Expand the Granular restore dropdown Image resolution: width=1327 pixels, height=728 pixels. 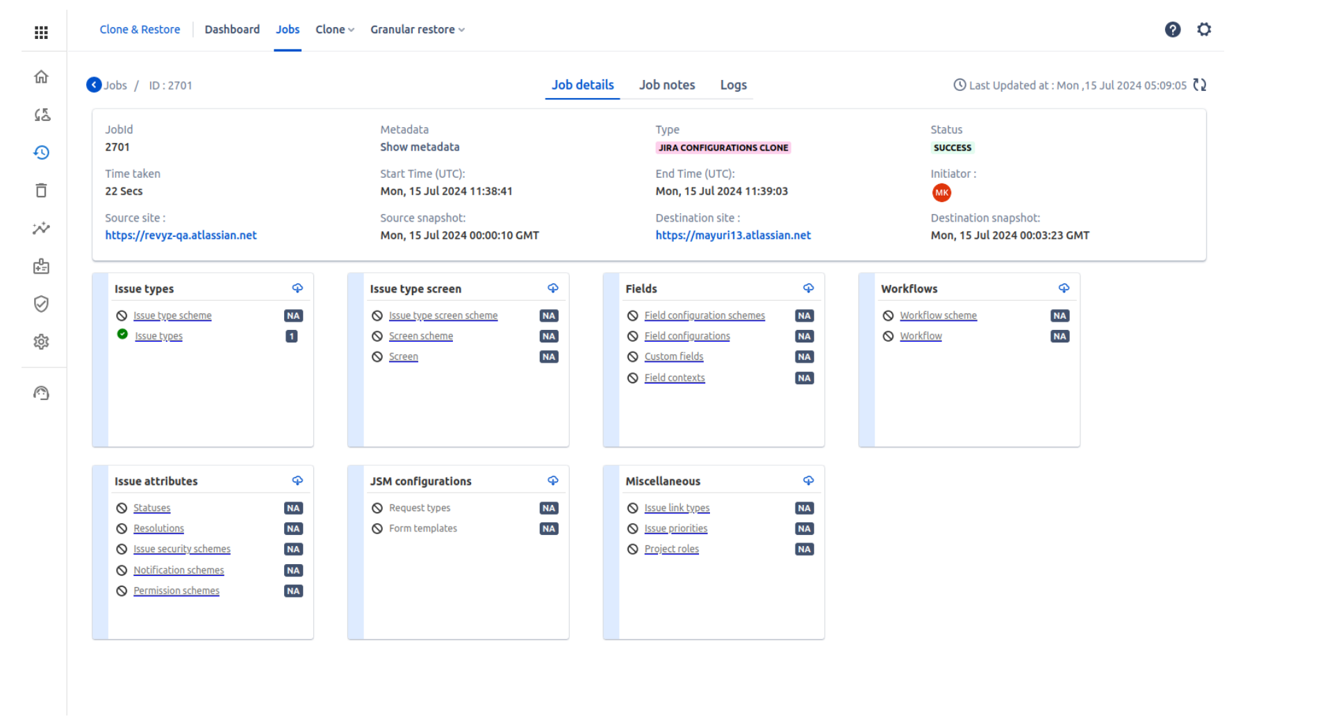(x=417, y=29)
